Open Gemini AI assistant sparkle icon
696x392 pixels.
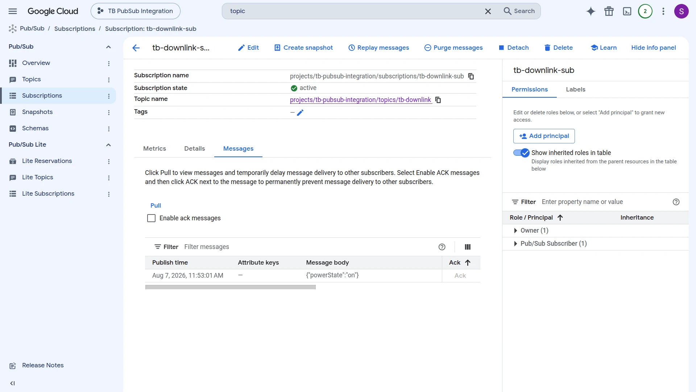coord(591,11)
